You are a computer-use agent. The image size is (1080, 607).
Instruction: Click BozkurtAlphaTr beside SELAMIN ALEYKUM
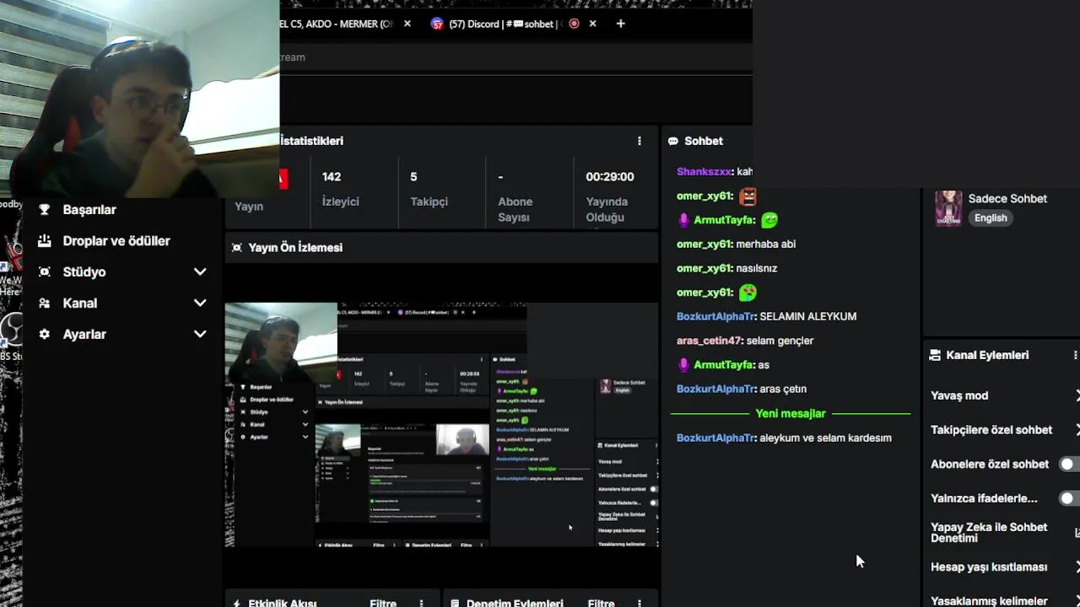pos(715,316)
